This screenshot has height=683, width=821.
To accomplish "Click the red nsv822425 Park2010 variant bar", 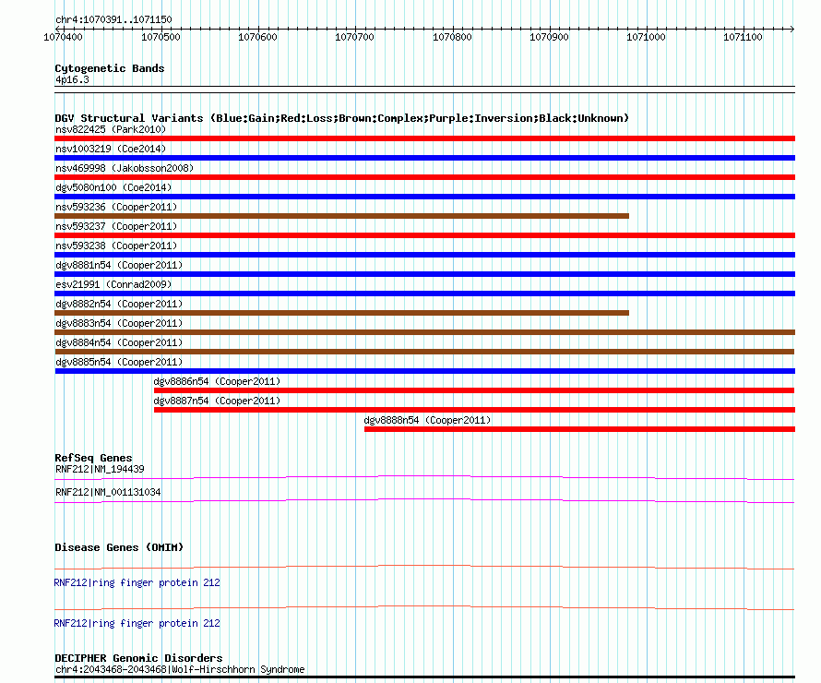I will click(x=424, y=138).
